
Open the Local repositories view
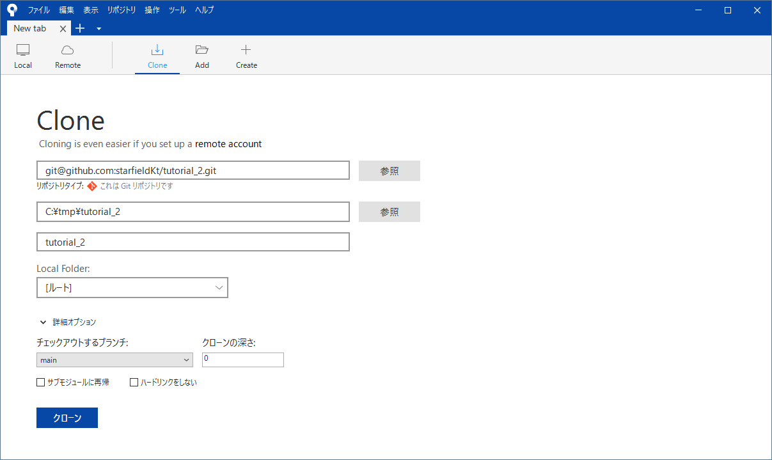tap(23, 56)
